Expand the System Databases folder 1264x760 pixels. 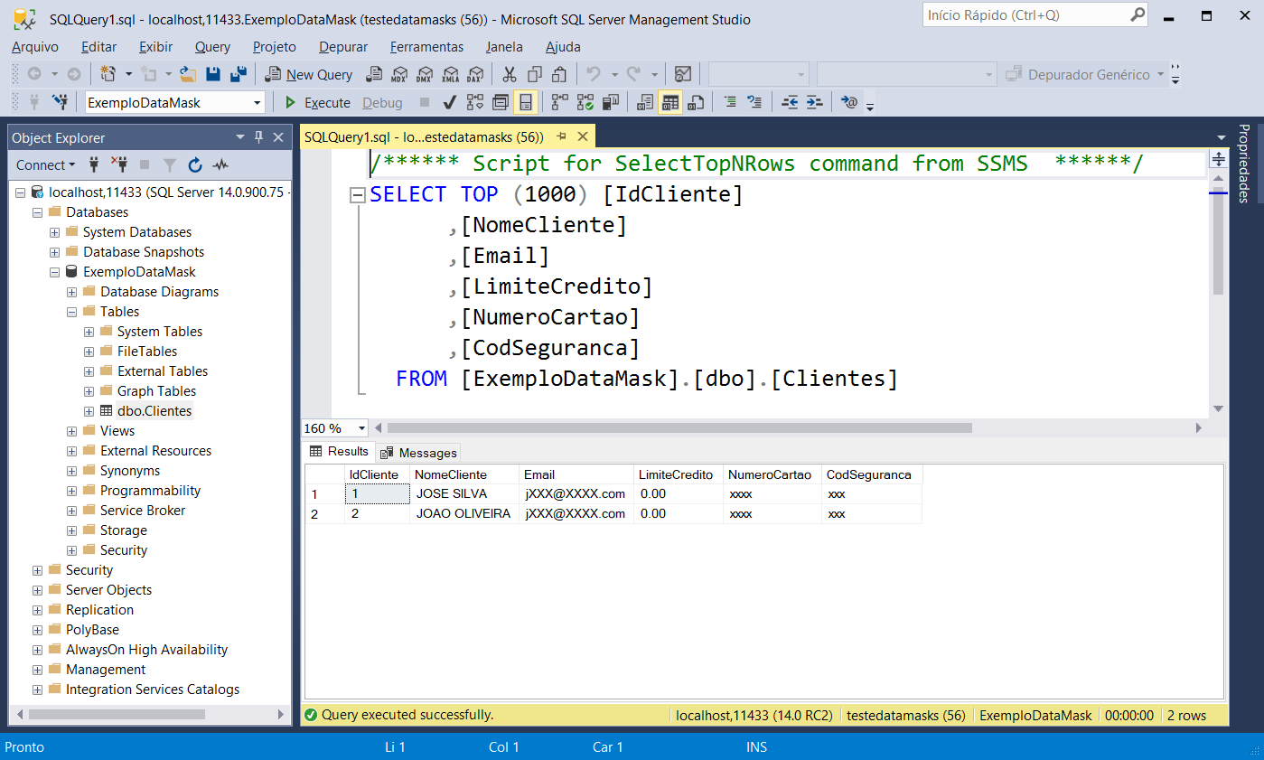pos(55,232)
